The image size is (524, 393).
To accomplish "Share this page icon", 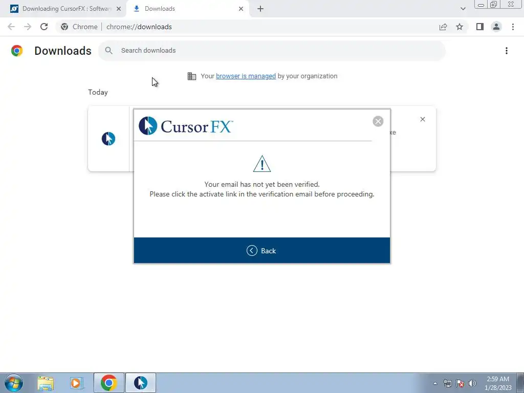I will (443, 27).
